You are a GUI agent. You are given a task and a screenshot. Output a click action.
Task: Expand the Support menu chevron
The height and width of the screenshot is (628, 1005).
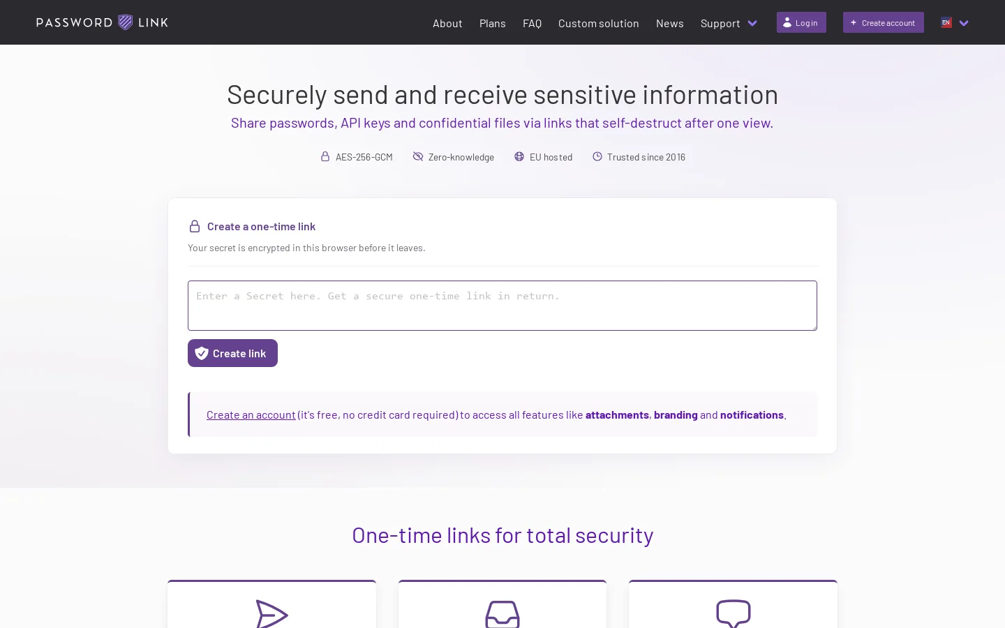(752, 23)
